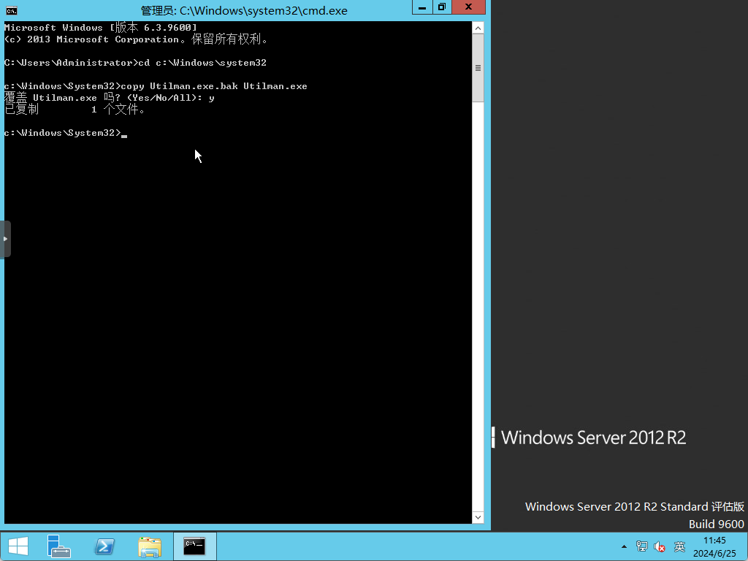Image resolution: width=748 pixels, height=561 pixels.
Task: Switch input language via 英 indicator
Action: coord(679,546)
